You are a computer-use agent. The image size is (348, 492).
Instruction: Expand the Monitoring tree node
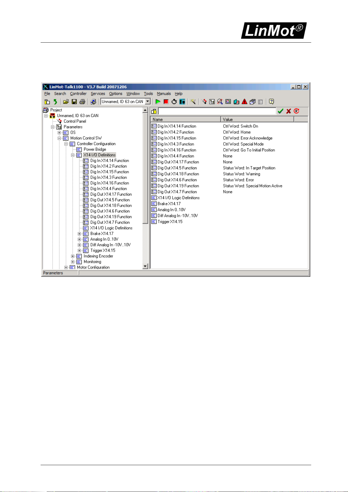73,262
